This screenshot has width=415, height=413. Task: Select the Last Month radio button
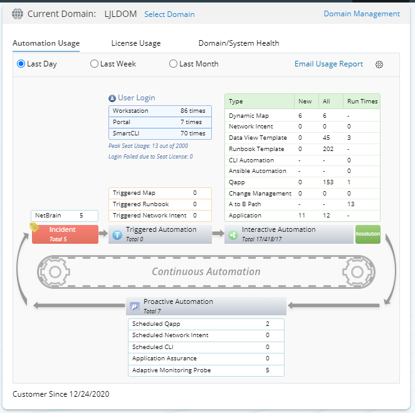173,64
